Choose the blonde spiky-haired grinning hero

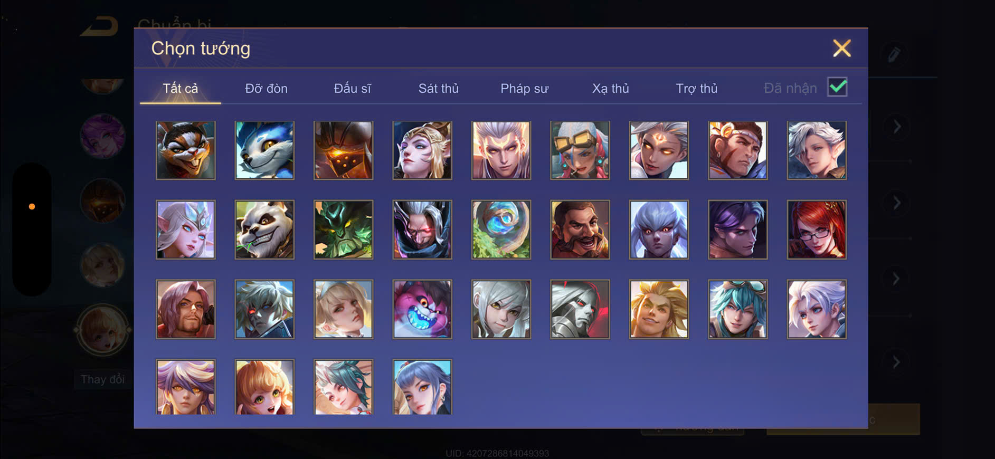[659, 309]
